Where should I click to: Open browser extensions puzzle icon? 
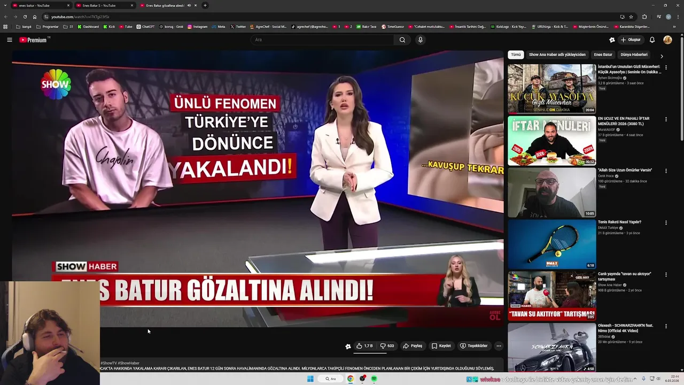pos(644,17)
